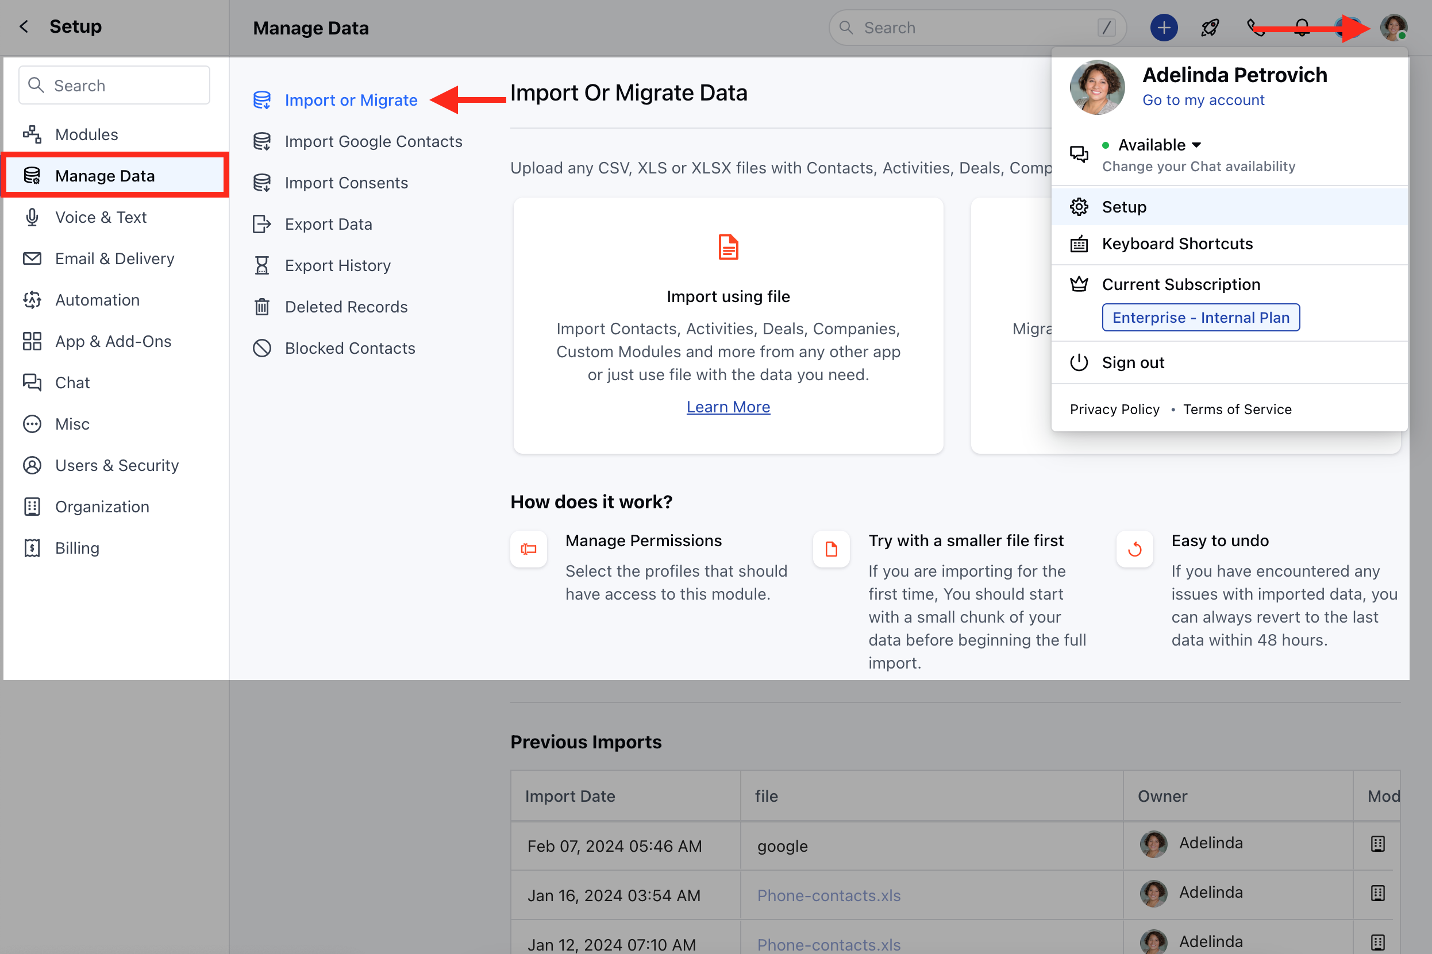This screenshot has width=1432, height=954.
Task: Open Export Data section
Action: (x=328, y=224)
